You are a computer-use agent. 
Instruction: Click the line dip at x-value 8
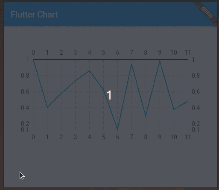(x=146, y=116)
